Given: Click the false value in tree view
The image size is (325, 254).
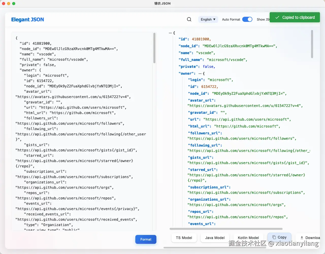Looking at the screenshot, I should 208,67.
